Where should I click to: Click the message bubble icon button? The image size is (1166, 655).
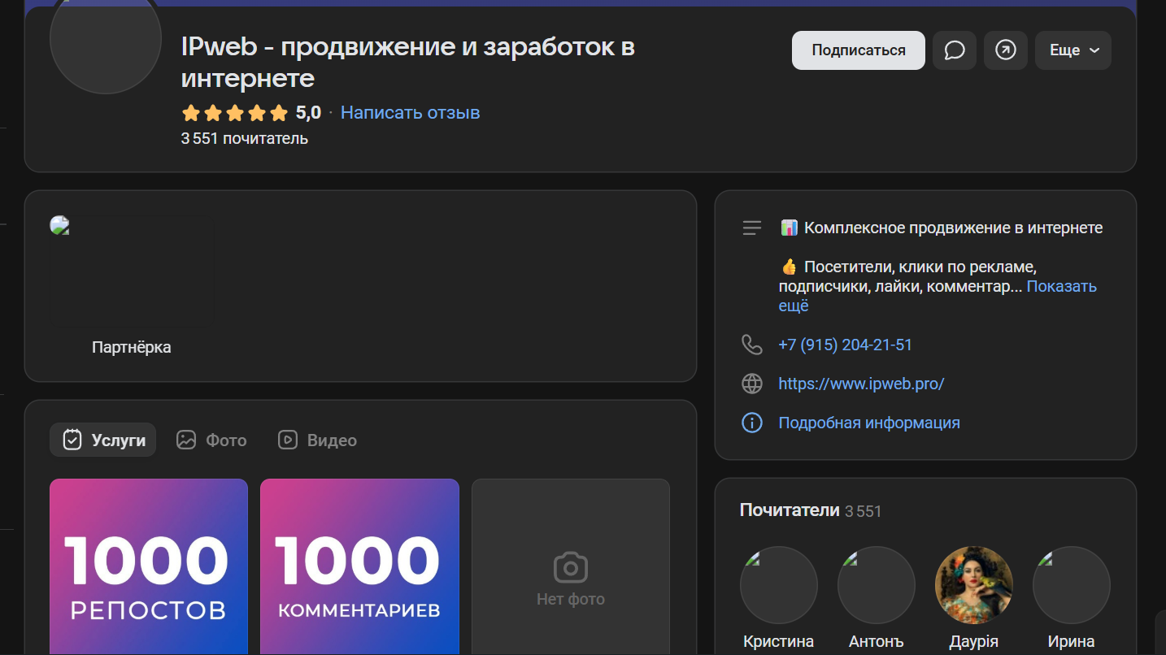tap(954, 50)
